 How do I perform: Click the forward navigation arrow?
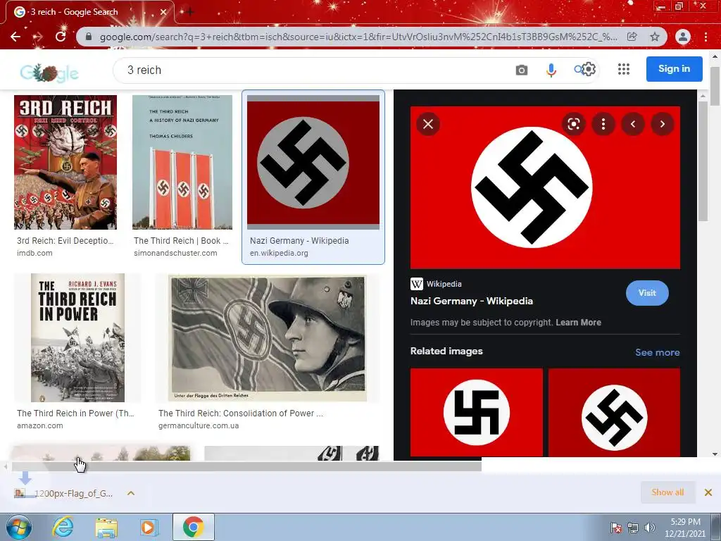point(38,37)
